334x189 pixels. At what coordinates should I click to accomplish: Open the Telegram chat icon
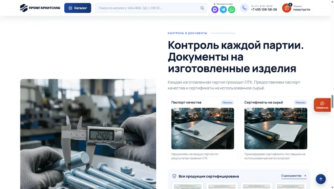tap(223, 10)
